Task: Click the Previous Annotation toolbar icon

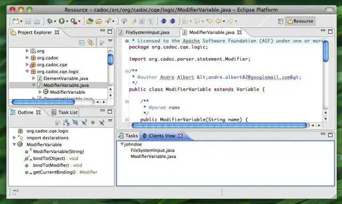Action: (x=197, y=21)
